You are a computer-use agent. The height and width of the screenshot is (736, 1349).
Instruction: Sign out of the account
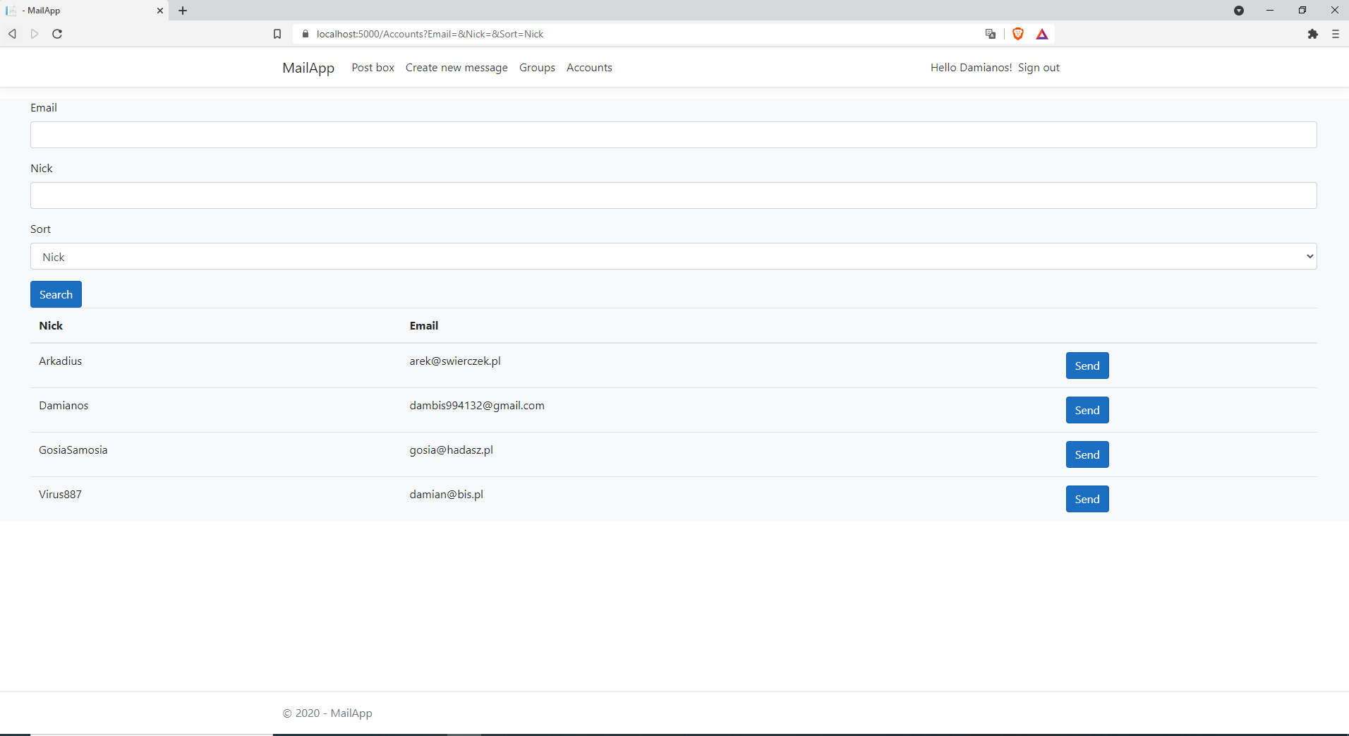[x=1039, y=68]
